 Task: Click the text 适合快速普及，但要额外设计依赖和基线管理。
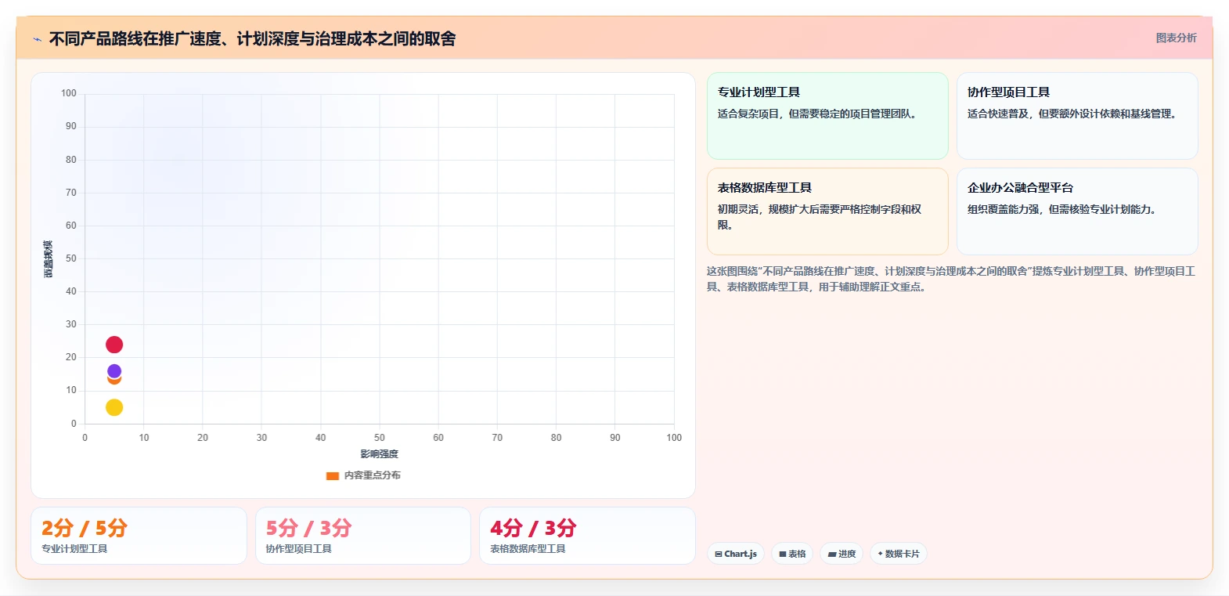coord(1073,114)
